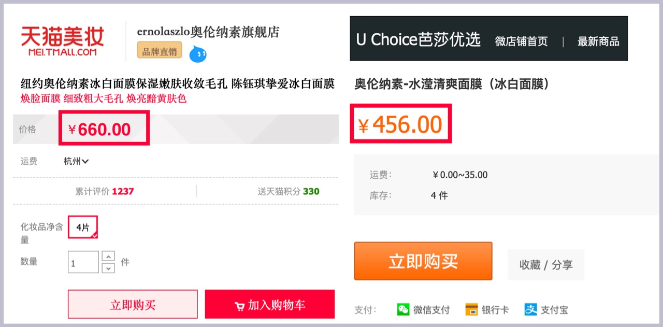
Task: Open the ernolaszlo奥伦纳素旗舰店 store link
Action: (208, 32)
